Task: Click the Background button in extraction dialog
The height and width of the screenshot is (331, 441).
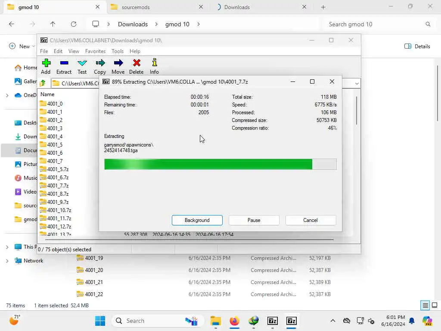Action: [x=197, y=220]
